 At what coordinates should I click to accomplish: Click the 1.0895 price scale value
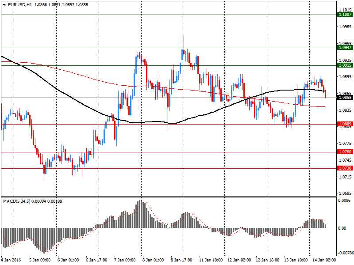346,77
